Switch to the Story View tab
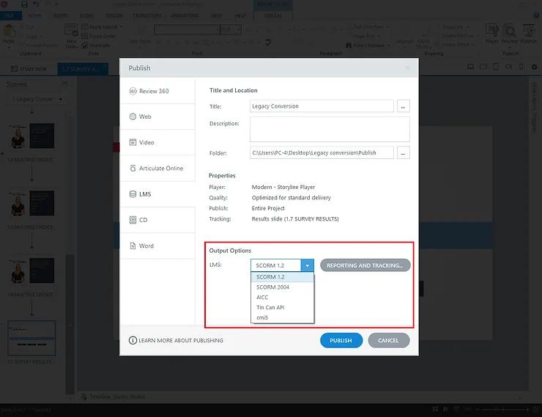Image resolution: width=542 pixels, height=417 pixels. (29, 69)
